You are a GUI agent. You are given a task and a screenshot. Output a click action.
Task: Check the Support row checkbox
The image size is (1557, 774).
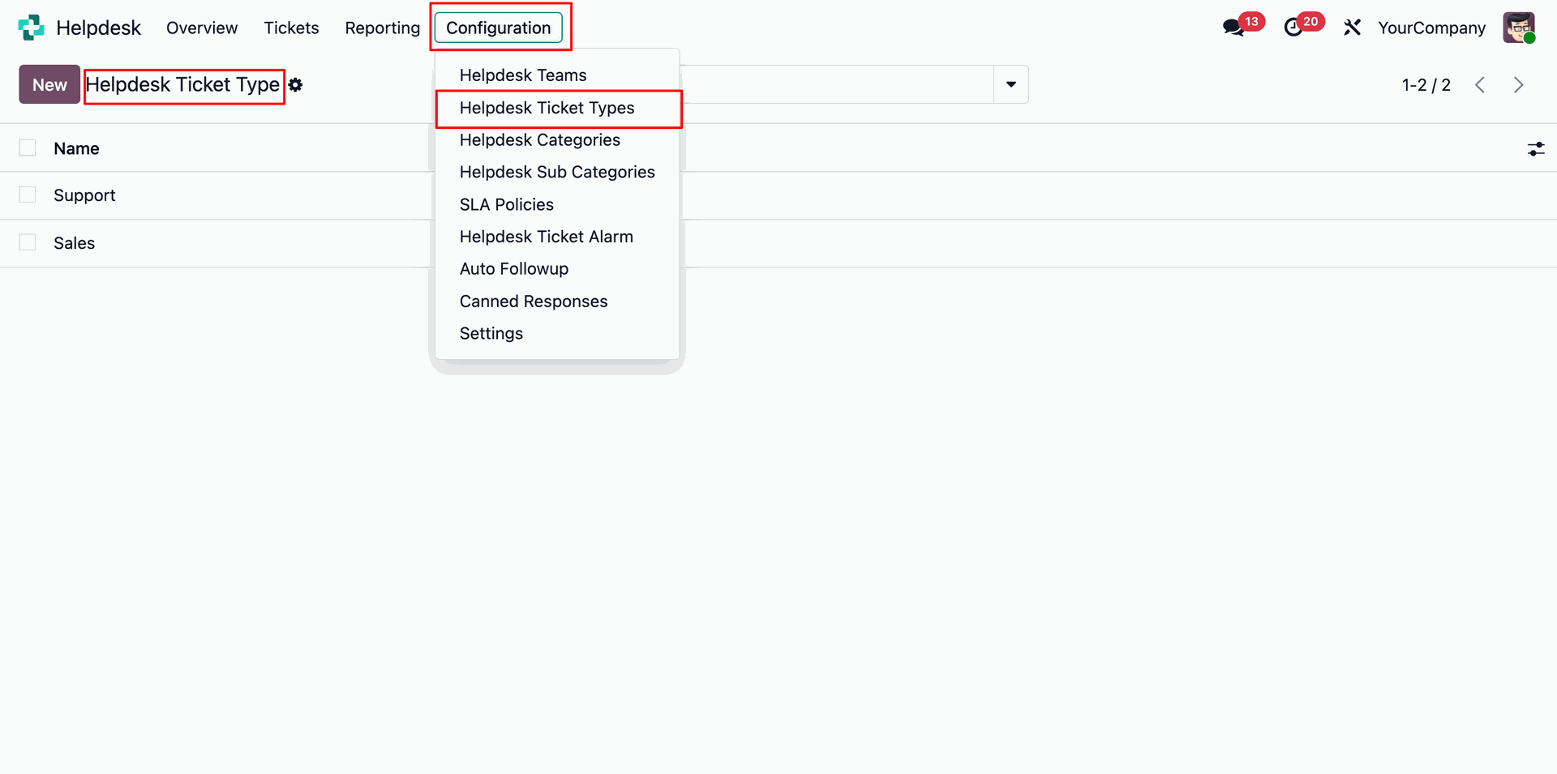click(28, 195)
